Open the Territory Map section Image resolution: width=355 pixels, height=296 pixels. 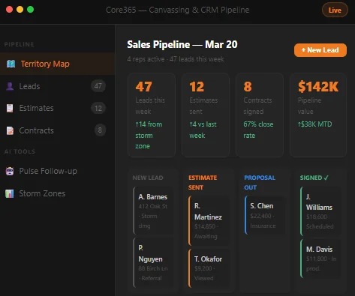click(57, 64)
